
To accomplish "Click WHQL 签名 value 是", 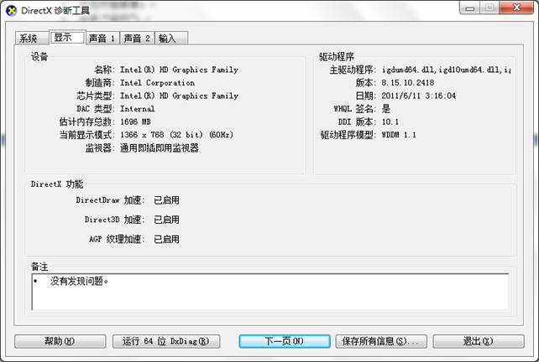I will [386, 109].
